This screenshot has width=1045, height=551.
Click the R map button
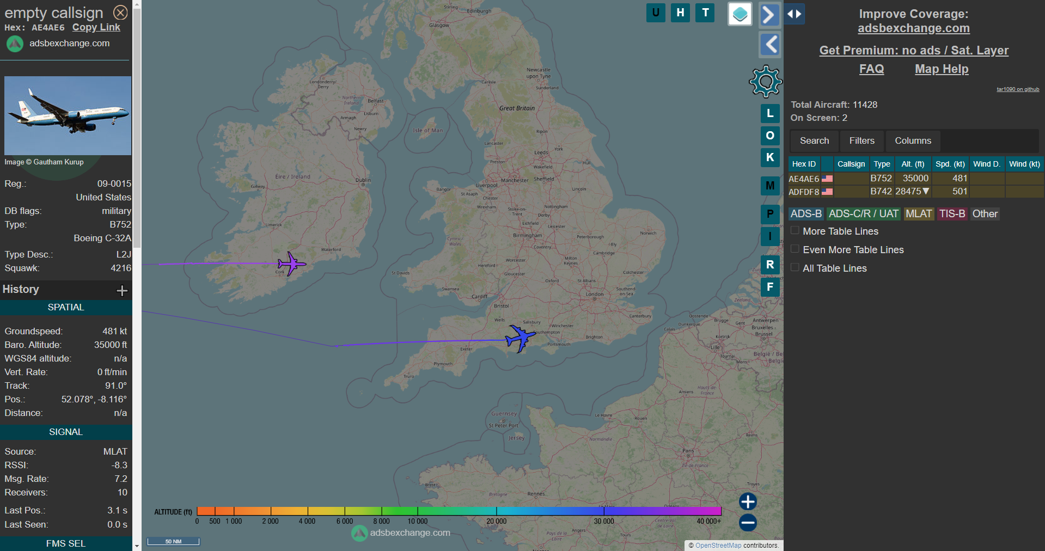click(770, 265)
